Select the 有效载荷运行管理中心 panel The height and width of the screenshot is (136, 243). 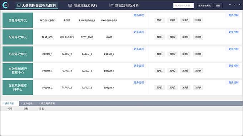point(18,71)
